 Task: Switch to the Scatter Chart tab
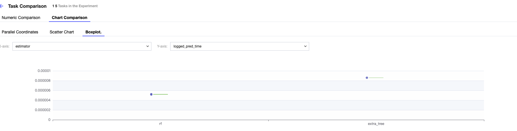62,32
